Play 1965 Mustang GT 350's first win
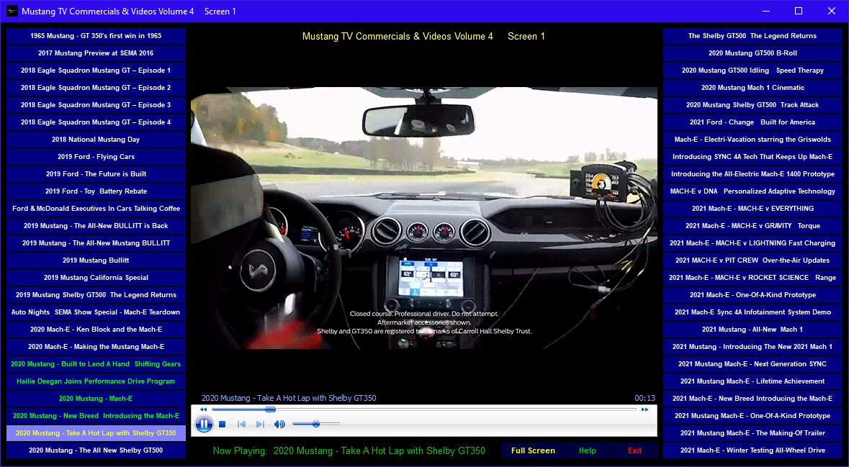849x467 pixels. tap(96, 36)
